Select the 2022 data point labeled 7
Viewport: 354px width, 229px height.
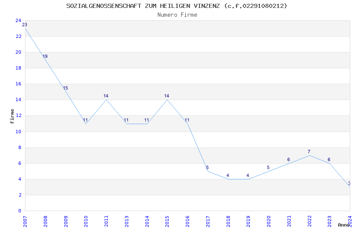tap(309, 152)
